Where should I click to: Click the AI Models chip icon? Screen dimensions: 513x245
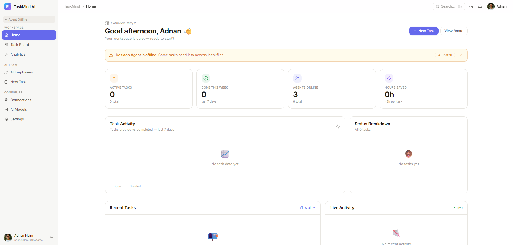click(x=6, y=110)
